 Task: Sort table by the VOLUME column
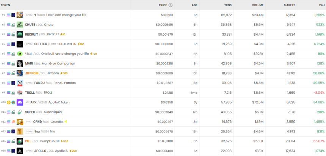point(258,5)
